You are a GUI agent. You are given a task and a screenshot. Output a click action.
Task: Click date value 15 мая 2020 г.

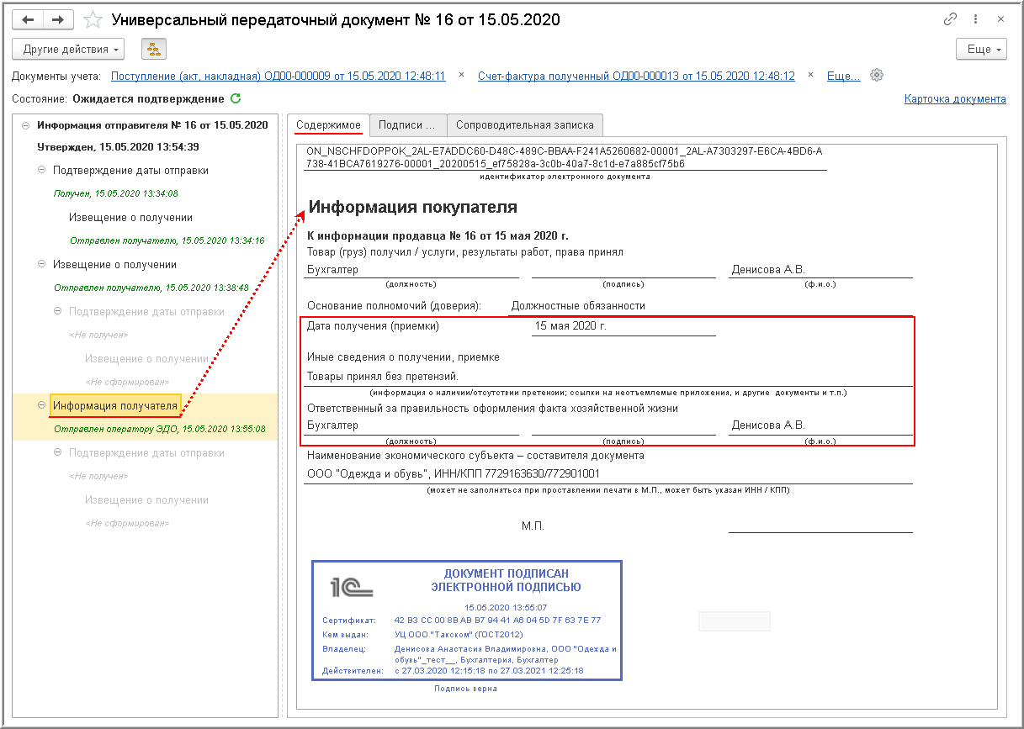pos(570,326)
